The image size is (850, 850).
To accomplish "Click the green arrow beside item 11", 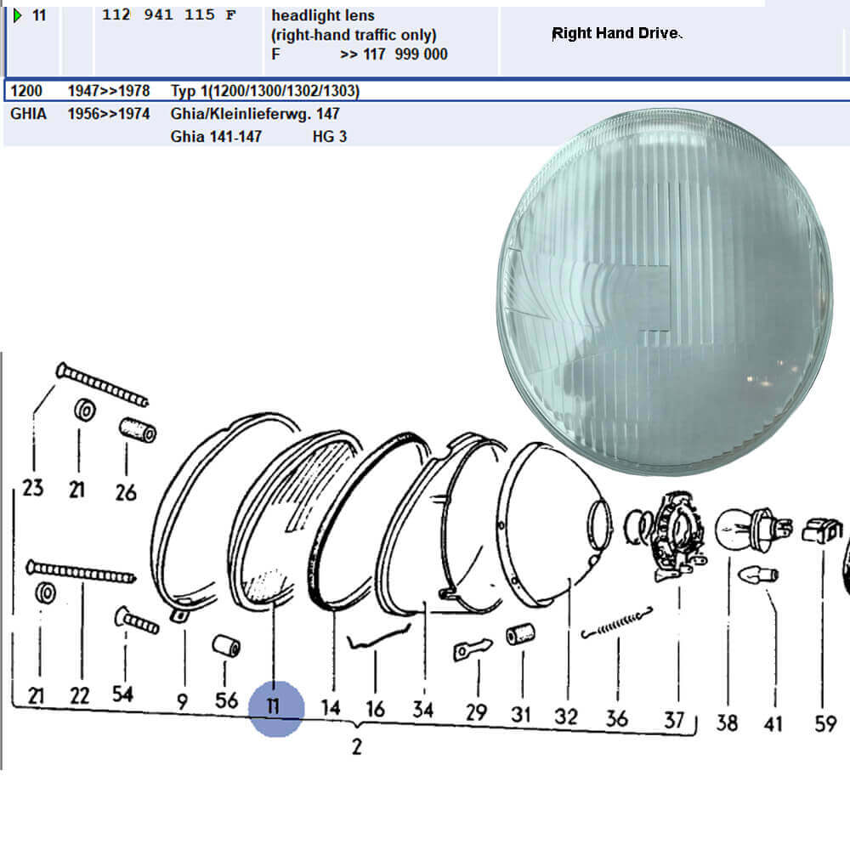I will [x=19, y=15].
